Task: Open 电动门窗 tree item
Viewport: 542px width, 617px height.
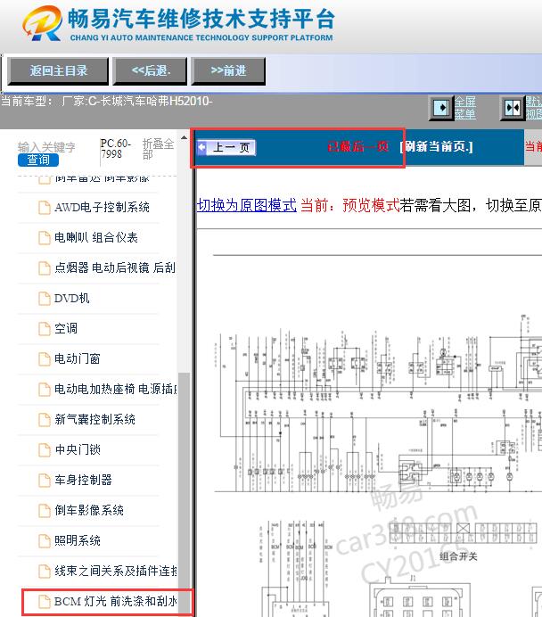Action: point(77,358)
